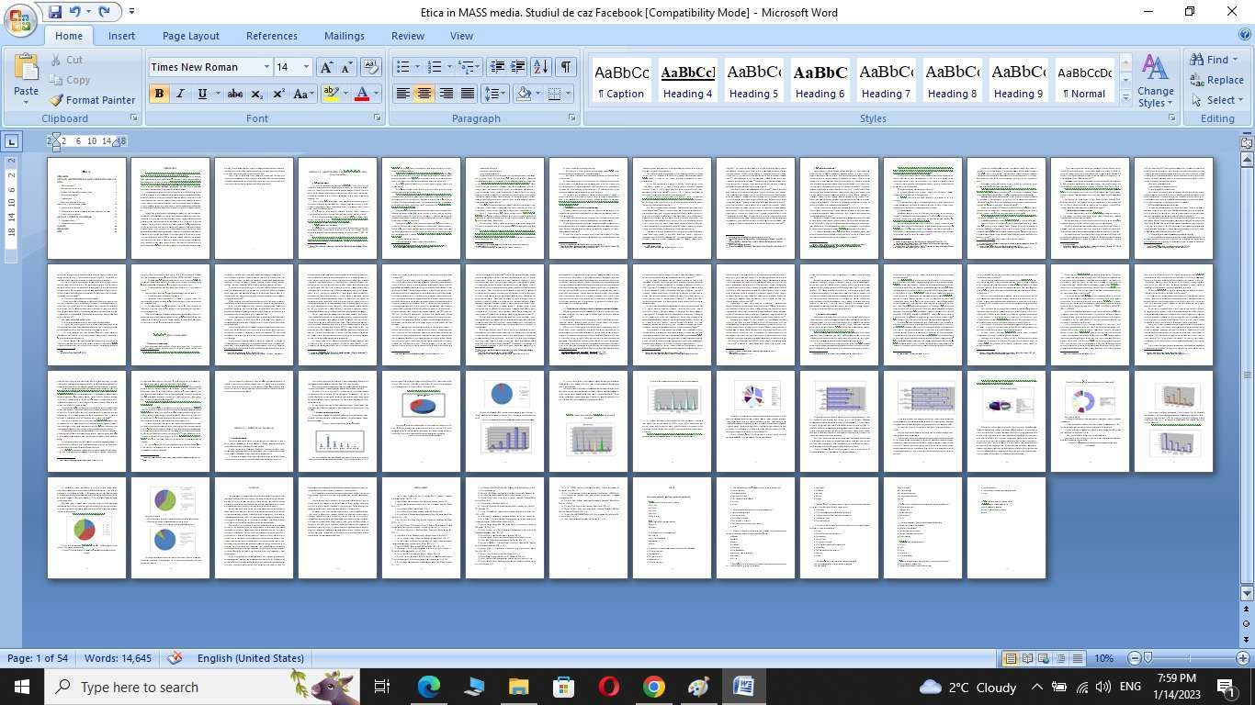This screenshot has height=705, width=1255.
Task: Apply strikethrough formatting
Action: coord(235,94)
